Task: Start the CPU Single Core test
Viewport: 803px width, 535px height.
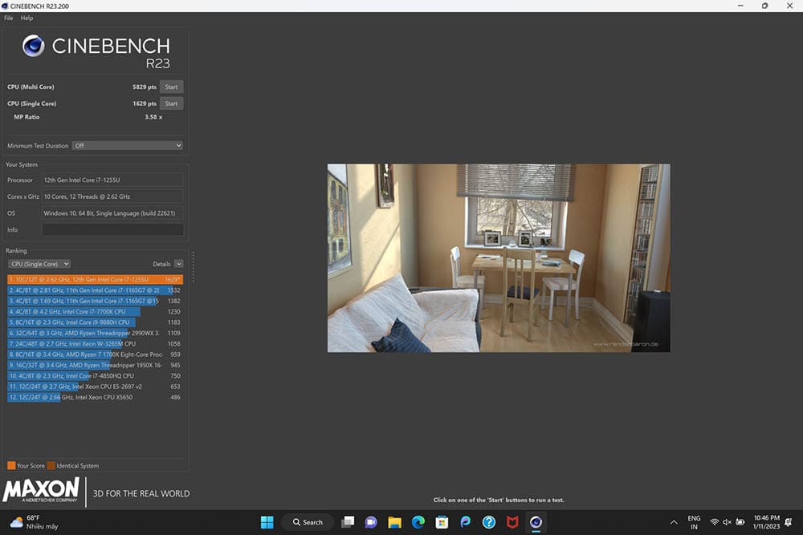Action: (171, 103)
